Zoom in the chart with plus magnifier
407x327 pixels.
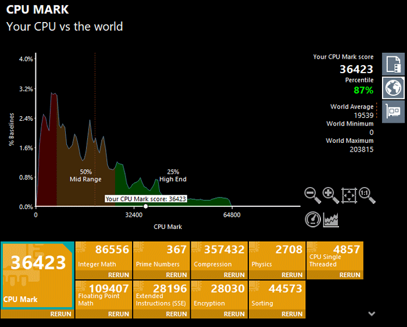click(331, 196)
